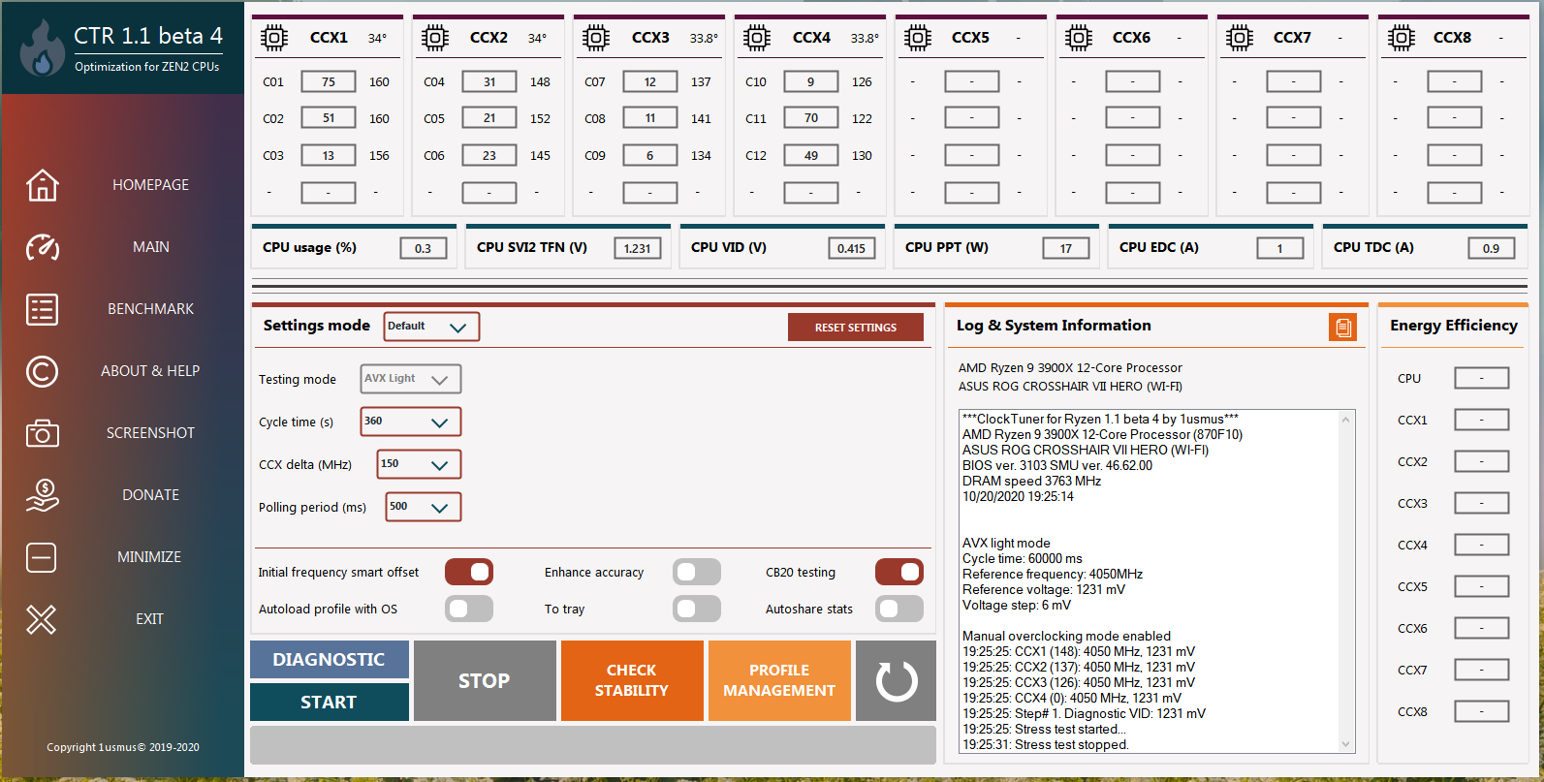Screen dimensions: 1544x782
Task: Open the DONATE entry
Action: tap(150, 495)
